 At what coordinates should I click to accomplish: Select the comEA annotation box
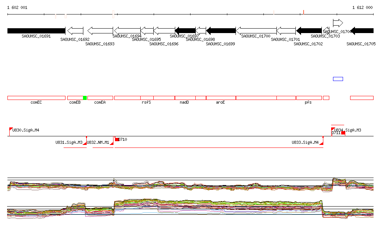click(100, 98)
